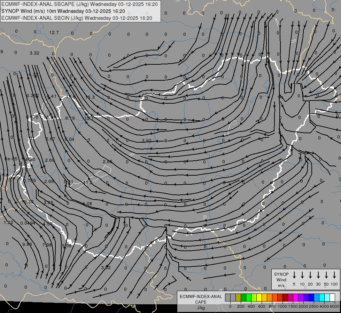Image resolution: width=341 pixels, height=313 pixels.
Task: Click the 0.976 value on the map
Action: pyautogui.click(x=32, y=117)
